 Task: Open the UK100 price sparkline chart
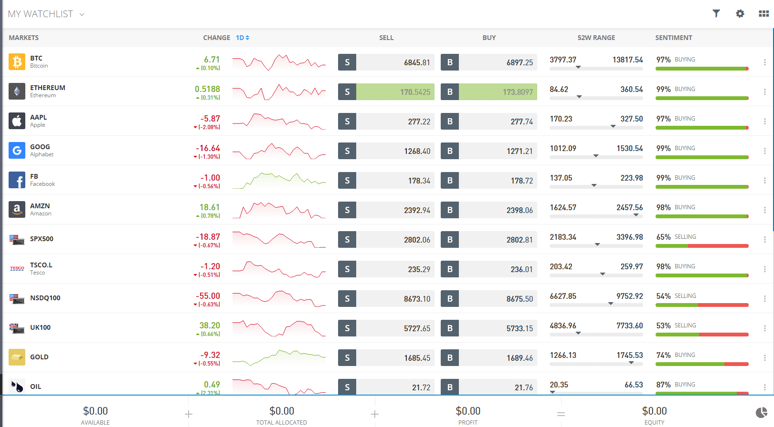pos(279,328)
